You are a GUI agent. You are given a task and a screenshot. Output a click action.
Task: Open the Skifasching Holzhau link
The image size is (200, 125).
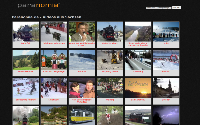(x=26, y=100)
